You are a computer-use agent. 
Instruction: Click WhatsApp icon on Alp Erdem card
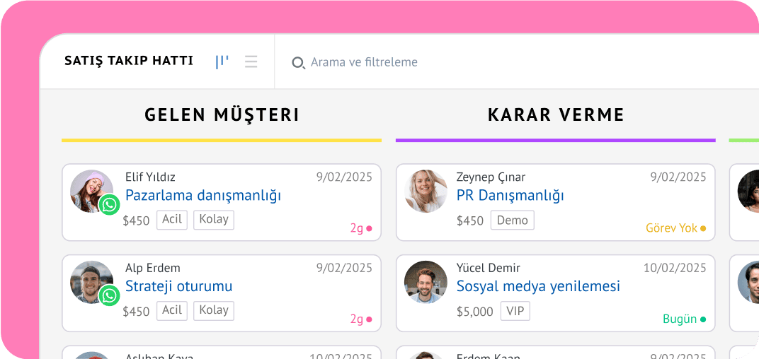click(x=109, y=295)
